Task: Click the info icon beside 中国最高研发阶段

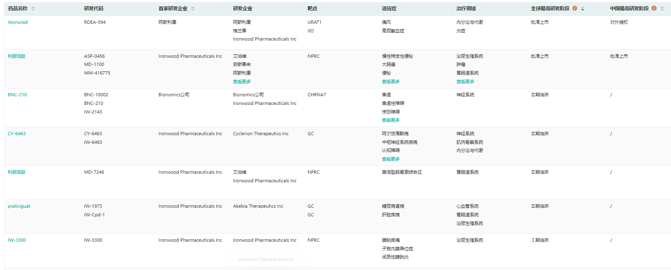Action: (654, 8)
